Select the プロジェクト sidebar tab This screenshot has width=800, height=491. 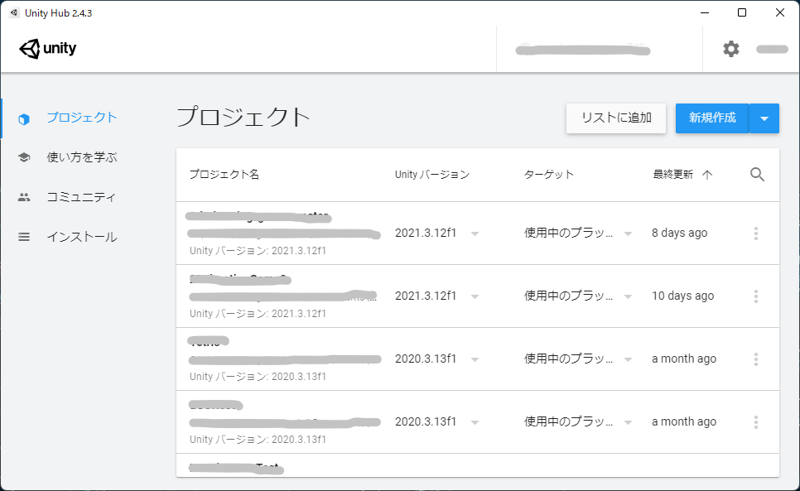[82, 118]
